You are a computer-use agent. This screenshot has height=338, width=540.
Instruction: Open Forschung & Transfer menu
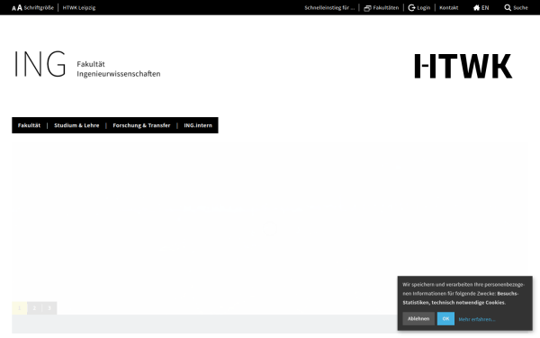tap(141, 125)
